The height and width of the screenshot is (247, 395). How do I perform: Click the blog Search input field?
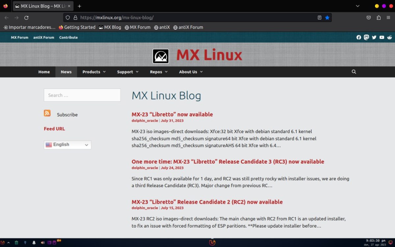82,95
